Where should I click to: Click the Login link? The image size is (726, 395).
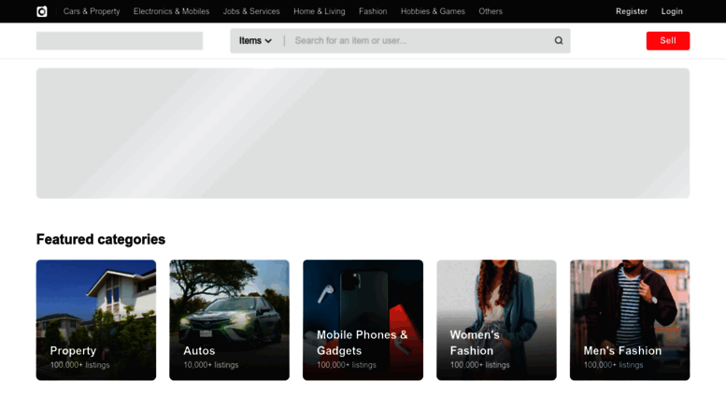[672, 11]
